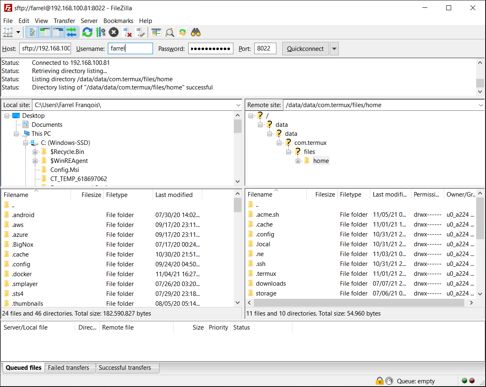Open directory listing filters dialog
The width and height of the screenshot is (486, 387).
[156, 32]
